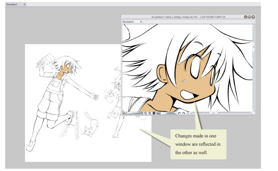Click the zoom in icon in floating window
Screen dimensions: 278x171
pyautogui.click(x=150, y=113)
